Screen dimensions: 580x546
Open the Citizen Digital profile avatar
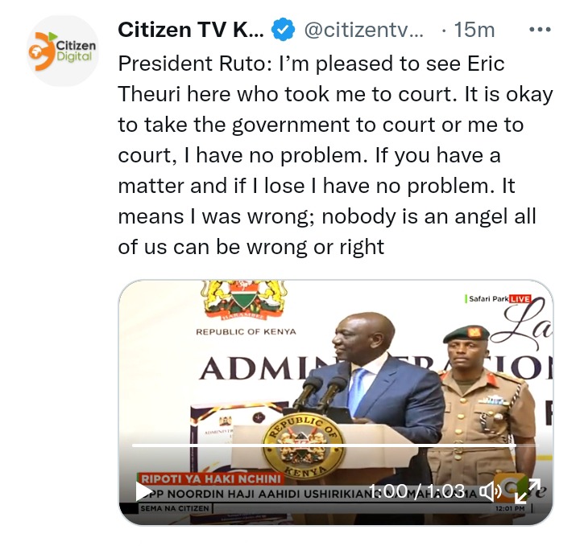63,51
